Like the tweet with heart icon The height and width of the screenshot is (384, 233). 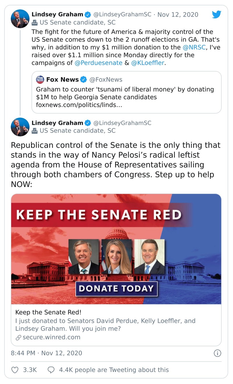click(x=15, y=370)
